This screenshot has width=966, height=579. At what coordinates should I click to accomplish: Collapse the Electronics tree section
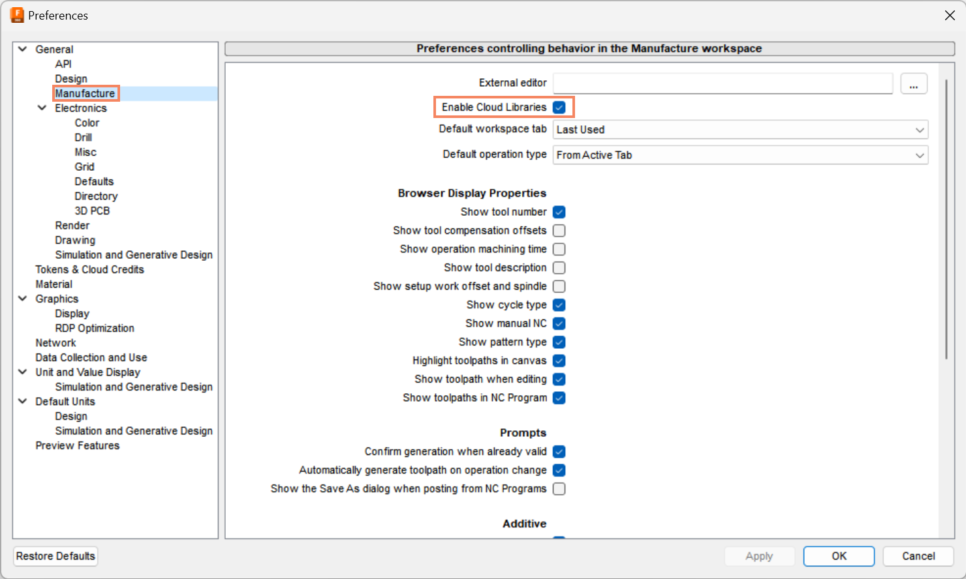point(42,108)
